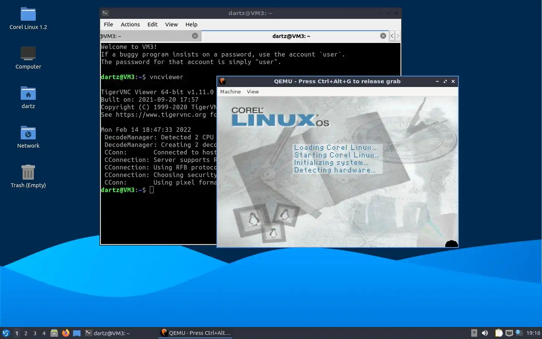Image resolution: width=542 pixels, height=339 pixels.
Task: Select the active dartz@VM3 terminal tab
Action: pos(295,36)
